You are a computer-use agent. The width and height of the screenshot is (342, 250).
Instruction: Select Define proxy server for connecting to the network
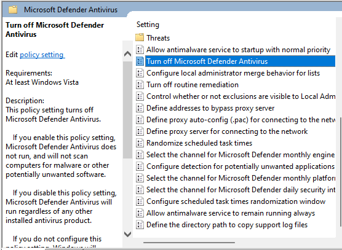[227, 131]
